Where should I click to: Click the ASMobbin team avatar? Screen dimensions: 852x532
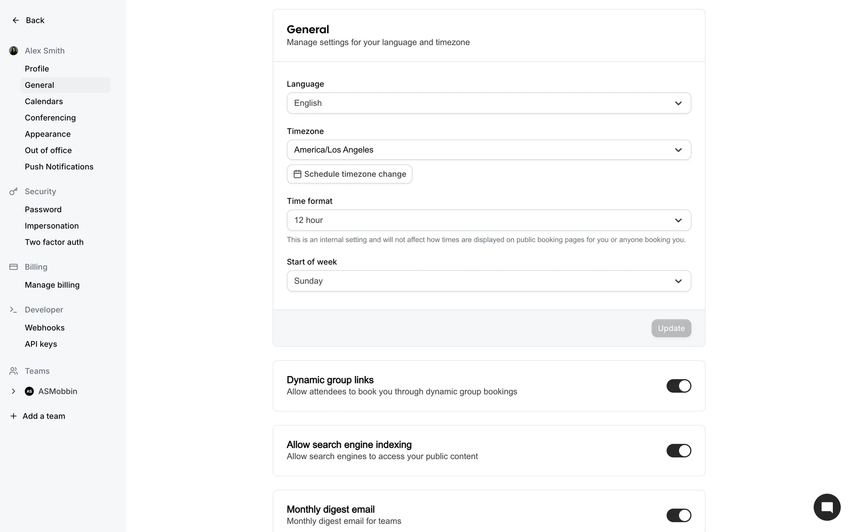pyautogui.click(x=29, y=391)
